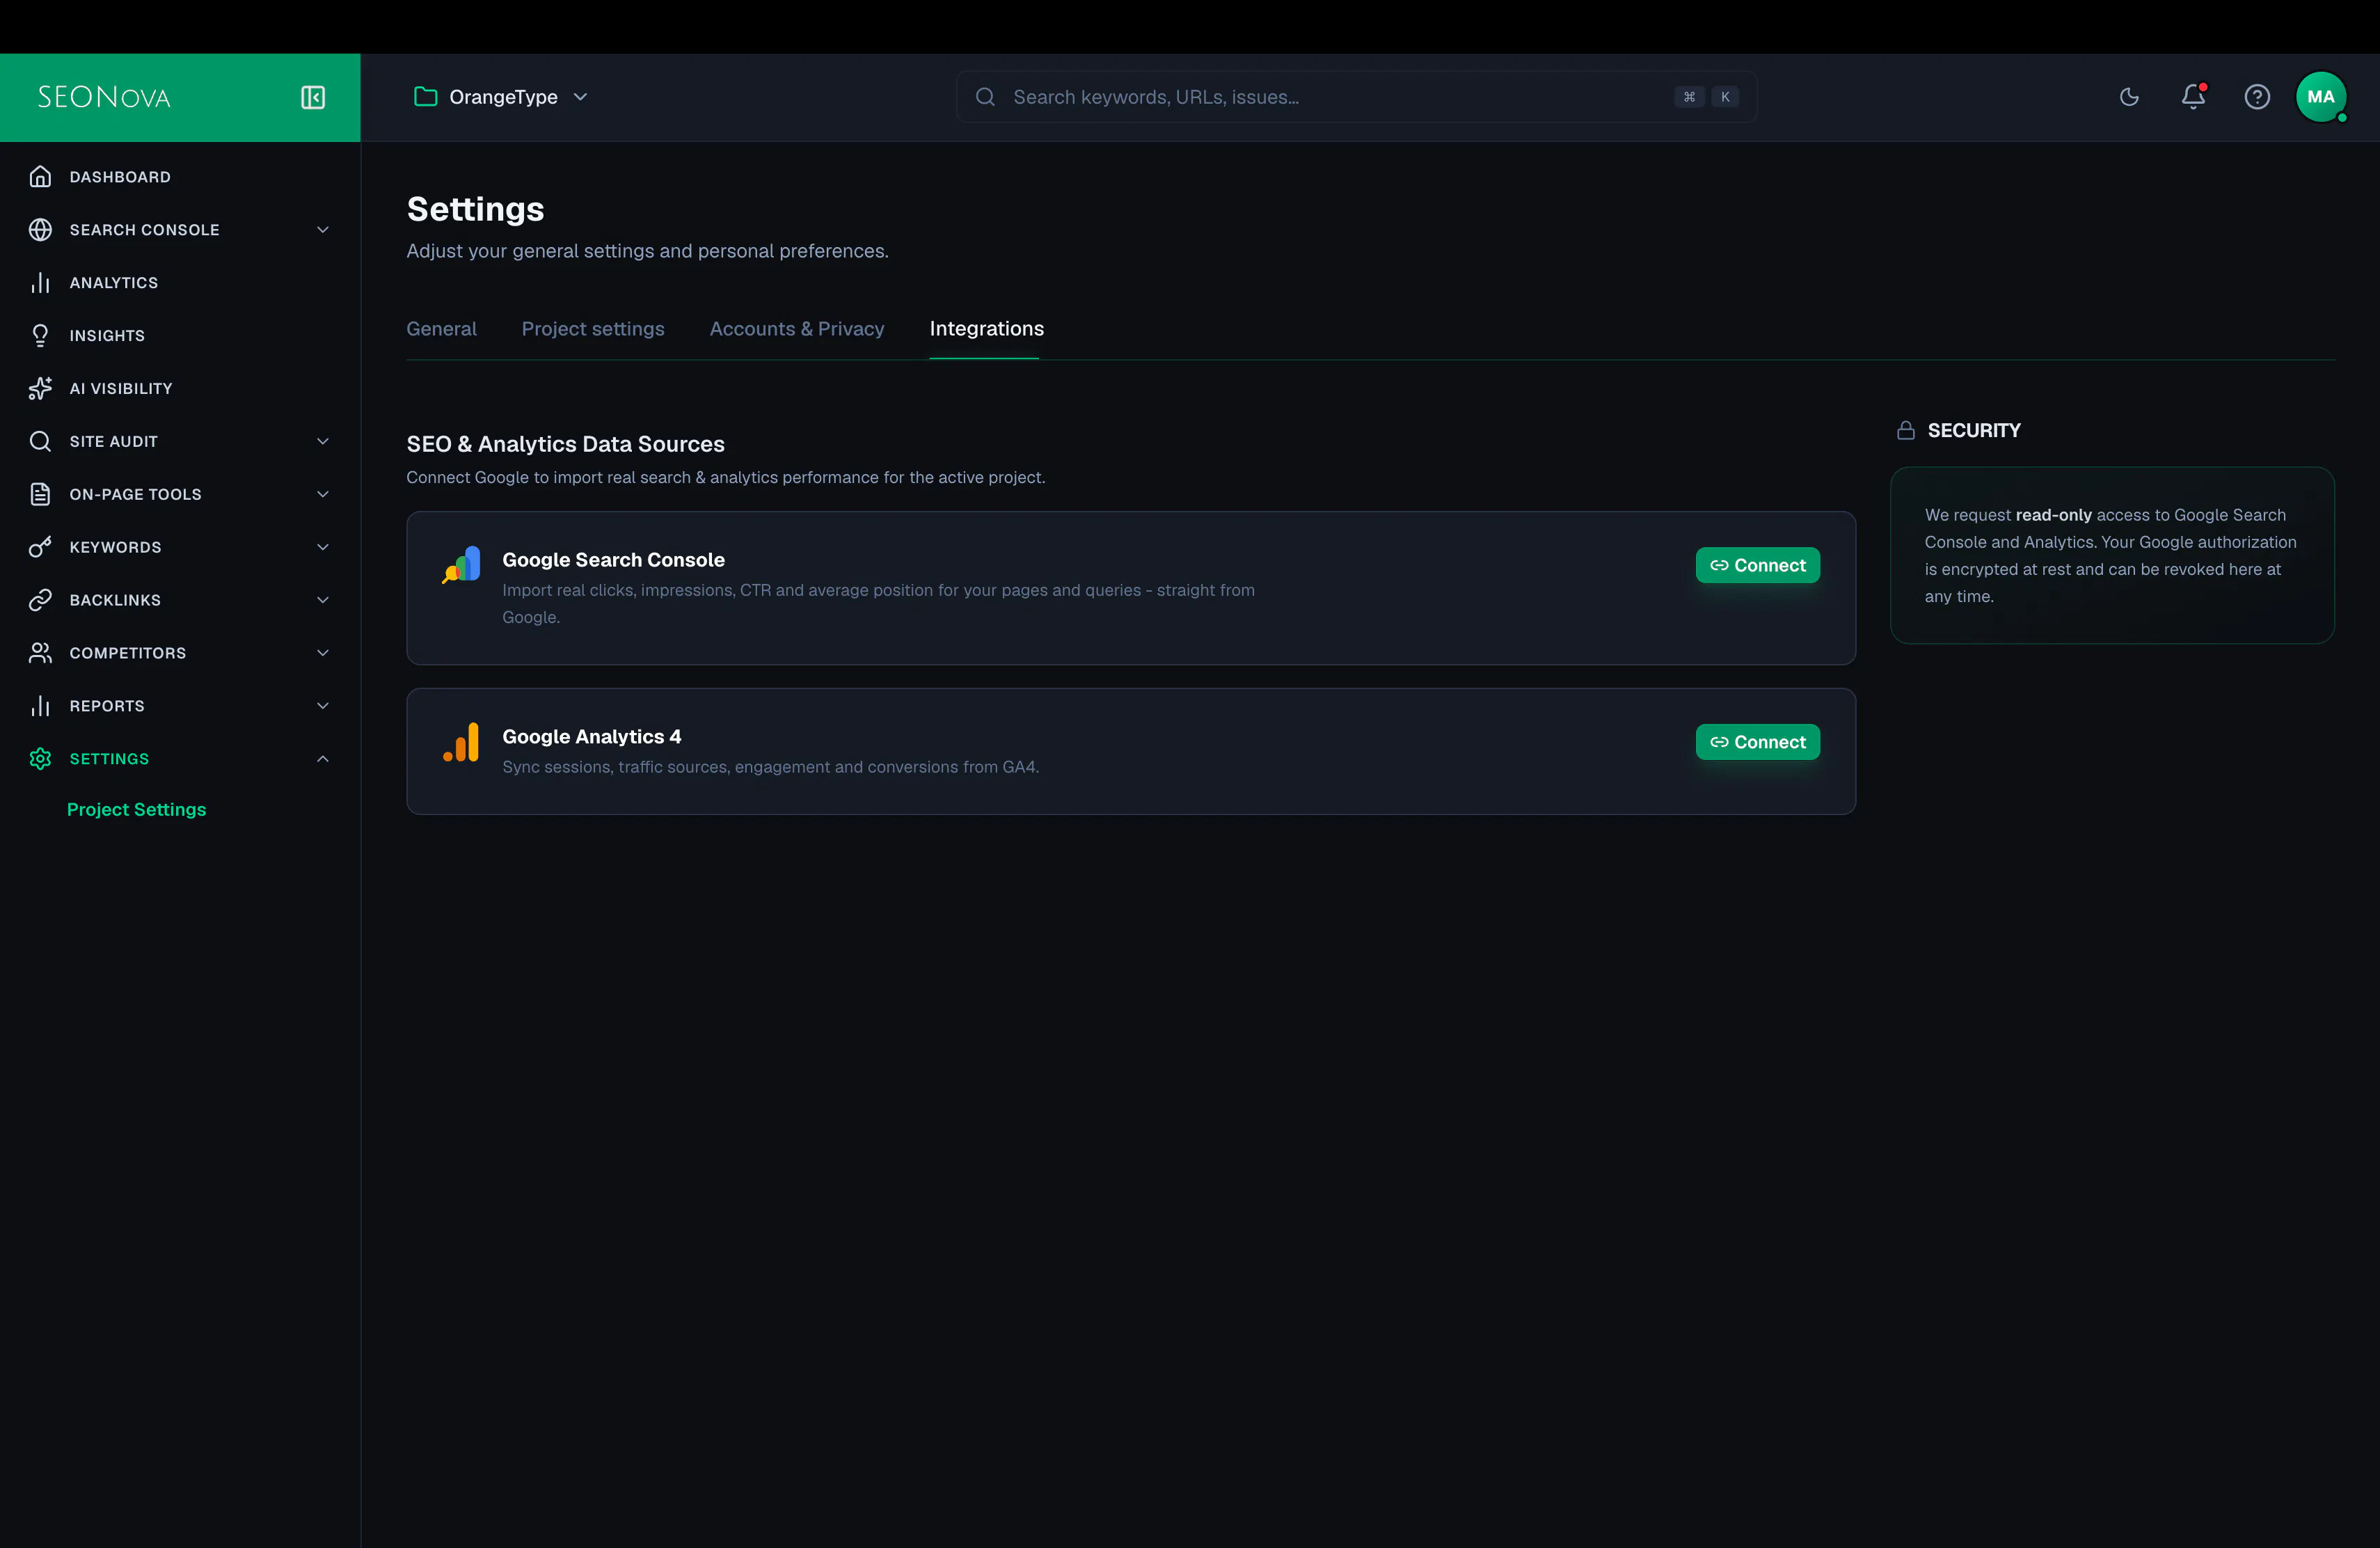This screenshot has width=2380, height=1548.
Task: Switch to the General tab
Action: point(441,329)
